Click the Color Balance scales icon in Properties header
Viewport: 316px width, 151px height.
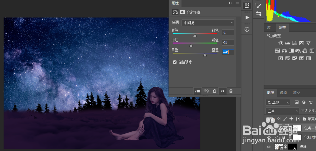pos(175,12)
